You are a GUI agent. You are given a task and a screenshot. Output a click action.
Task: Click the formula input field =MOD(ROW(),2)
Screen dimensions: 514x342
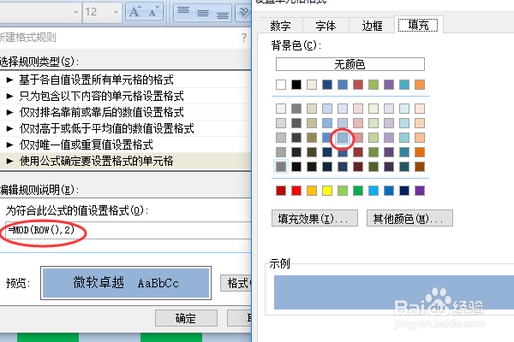pos(128,230)
